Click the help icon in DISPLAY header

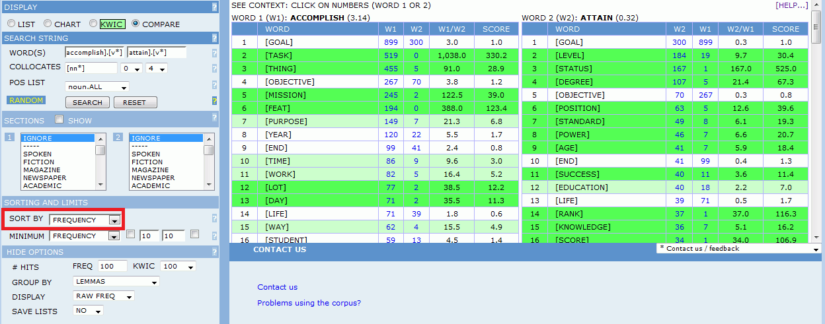(x=214, y=7)
